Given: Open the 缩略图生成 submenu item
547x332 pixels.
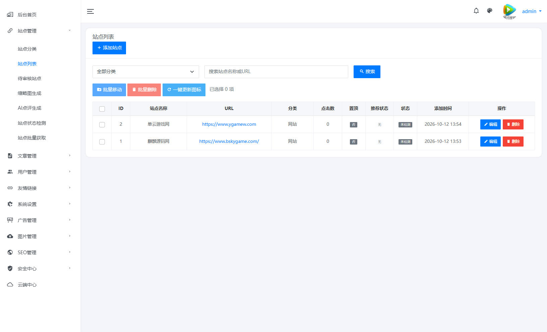Looking at the screenshot, I should pos(29,93).
